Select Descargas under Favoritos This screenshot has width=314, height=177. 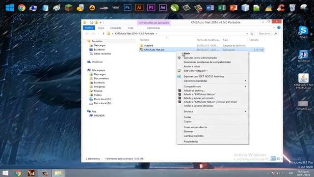tap(100, 45)
